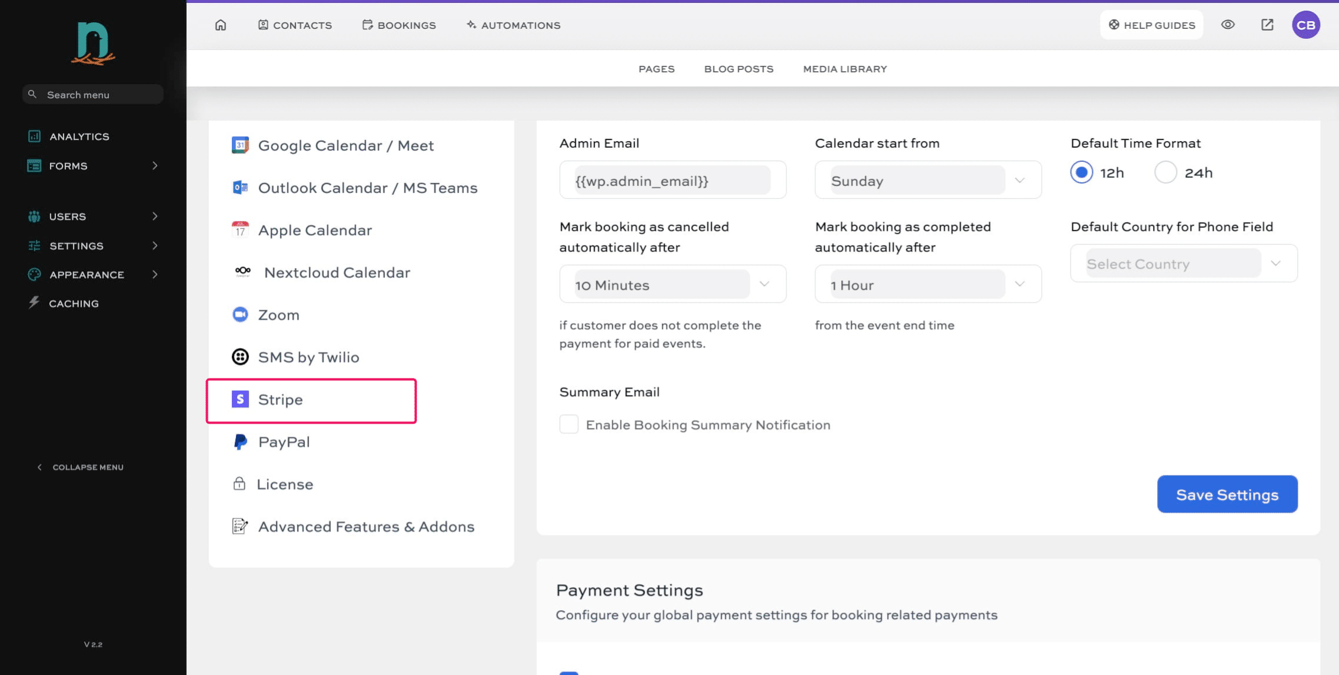Select the 12h time format
The width and height of the screenshot is (1339, 675).
[1081, 172]
